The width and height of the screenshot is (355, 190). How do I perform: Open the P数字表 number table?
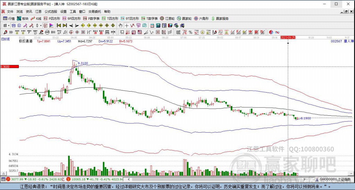click(x=91, y=19)
